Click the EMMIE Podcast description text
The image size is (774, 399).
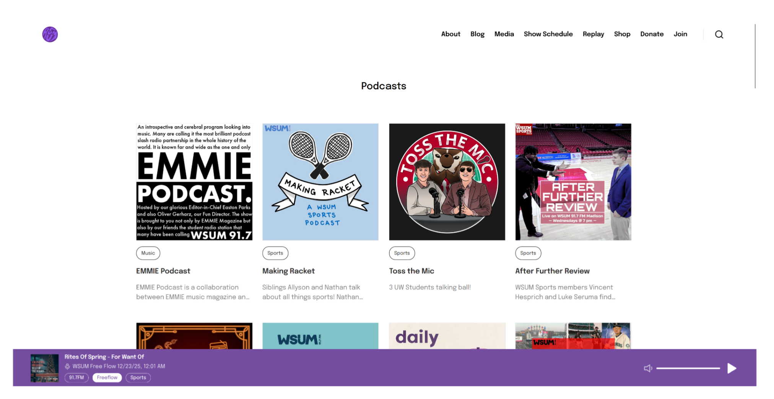click(x=193, y=292)
